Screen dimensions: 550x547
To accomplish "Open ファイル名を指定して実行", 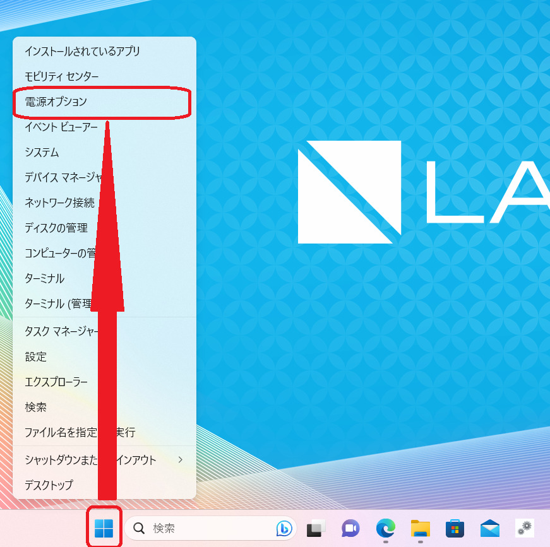I will [105, 432].
